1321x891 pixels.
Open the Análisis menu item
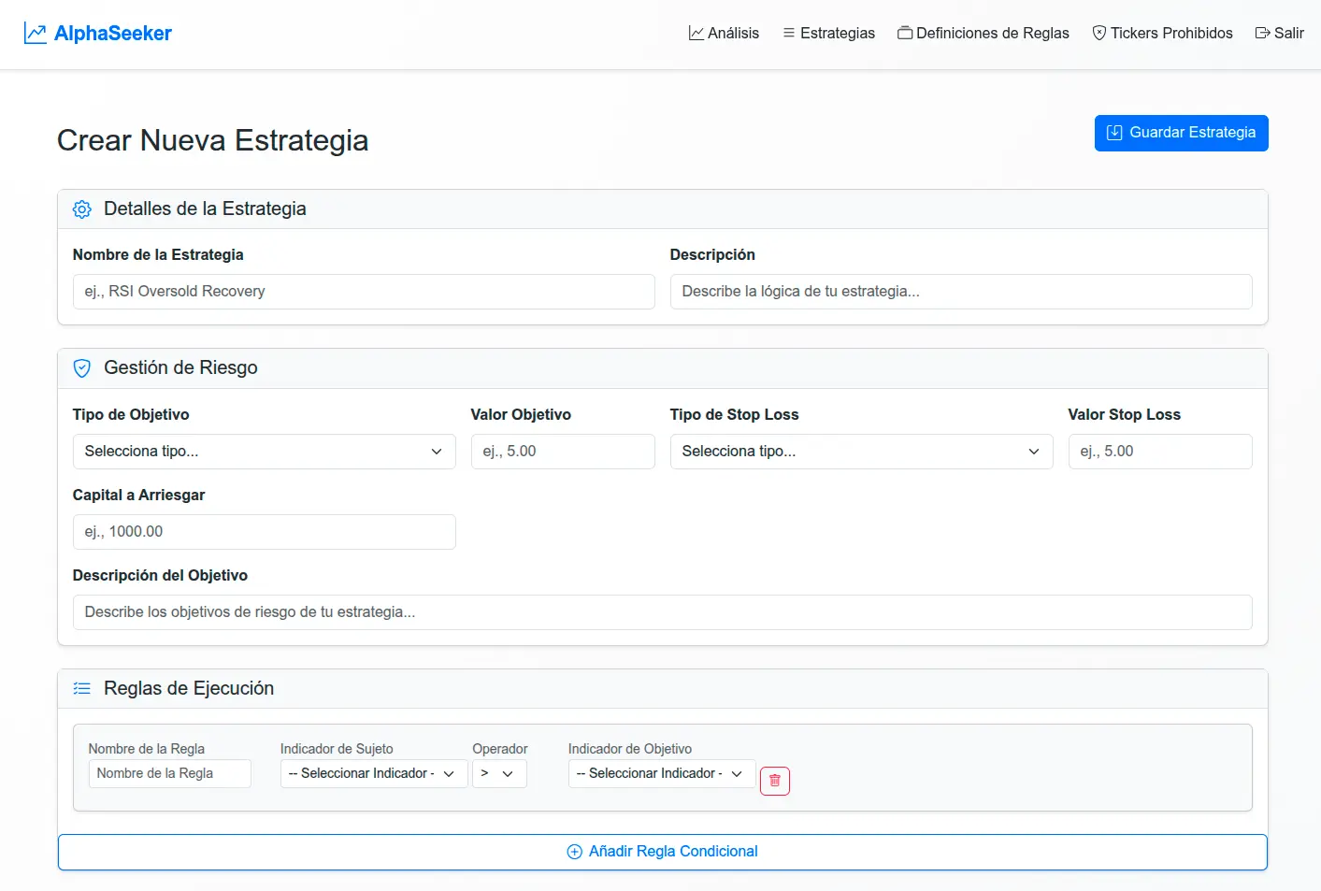(724, 33)
